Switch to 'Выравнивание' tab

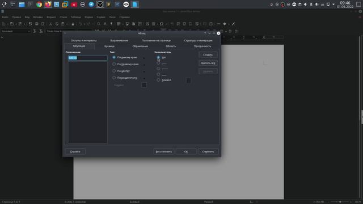119,40
